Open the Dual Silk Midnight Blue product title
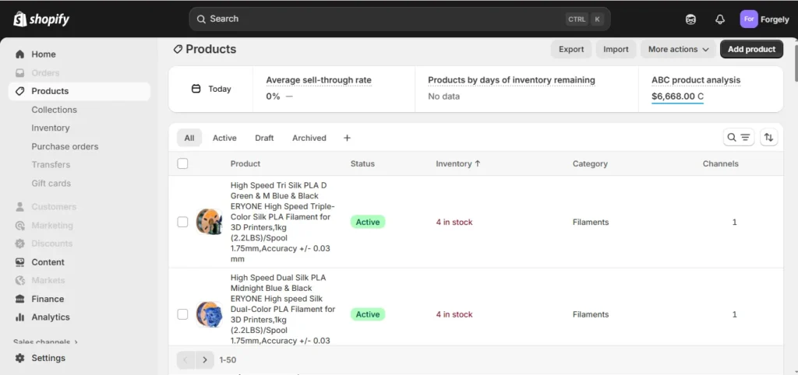The width and height of the screenshot is (798, 375). [282, 309]
